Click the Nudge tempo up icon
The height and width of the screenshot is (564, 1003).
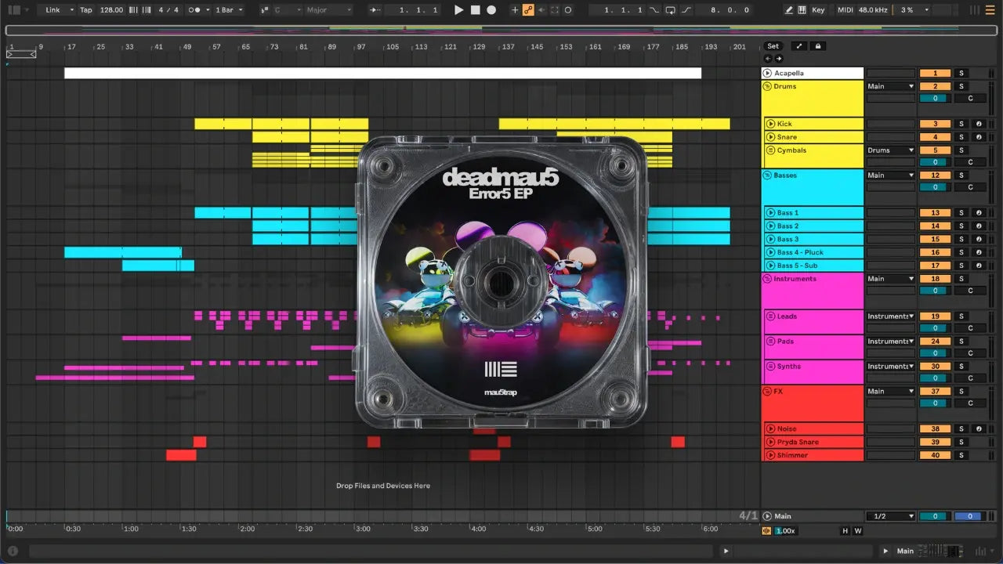click(146, 10)
